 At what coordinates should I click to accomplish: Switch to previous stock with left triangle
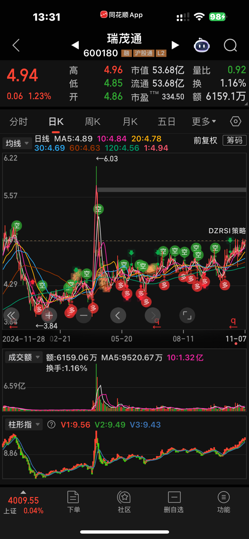point(75,45)
